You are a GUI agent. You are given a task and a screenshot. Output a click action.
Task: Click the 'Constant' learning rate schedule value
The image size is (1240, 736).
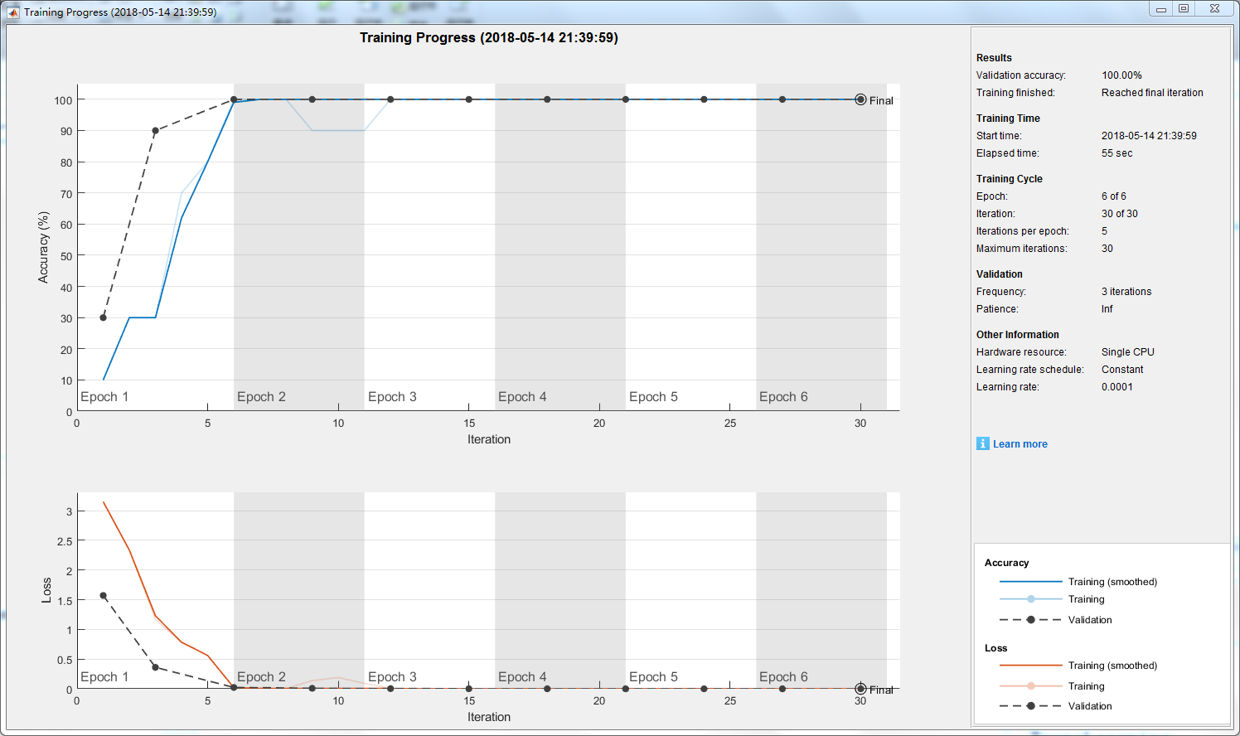1122,370
